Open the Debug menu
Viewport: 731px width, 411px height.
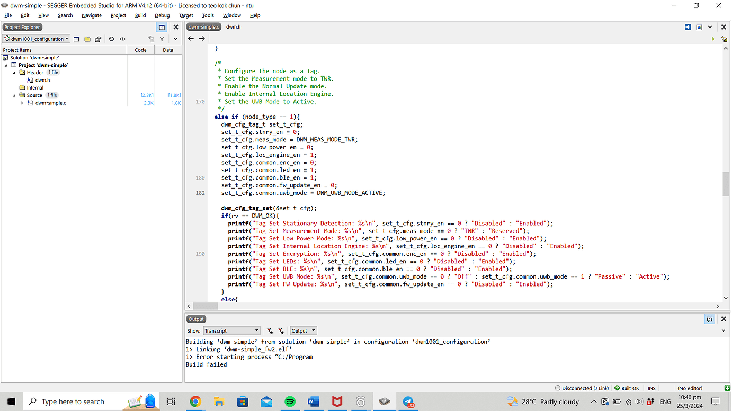coord(162,15)
